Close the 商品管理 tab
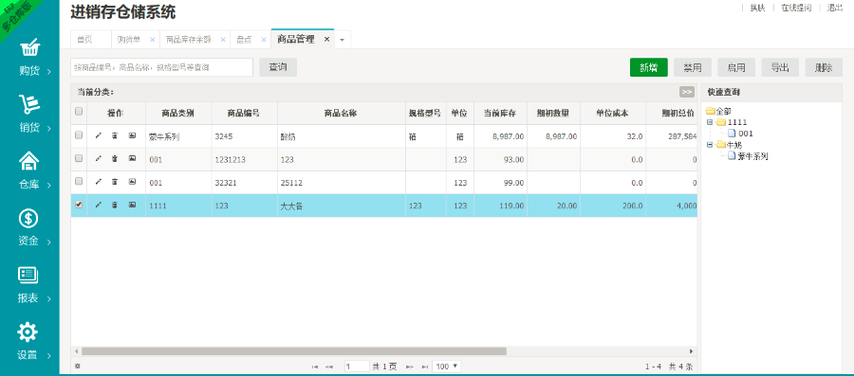Image resolution: width=854 pixels, height=376 pixels. (326, 39)
